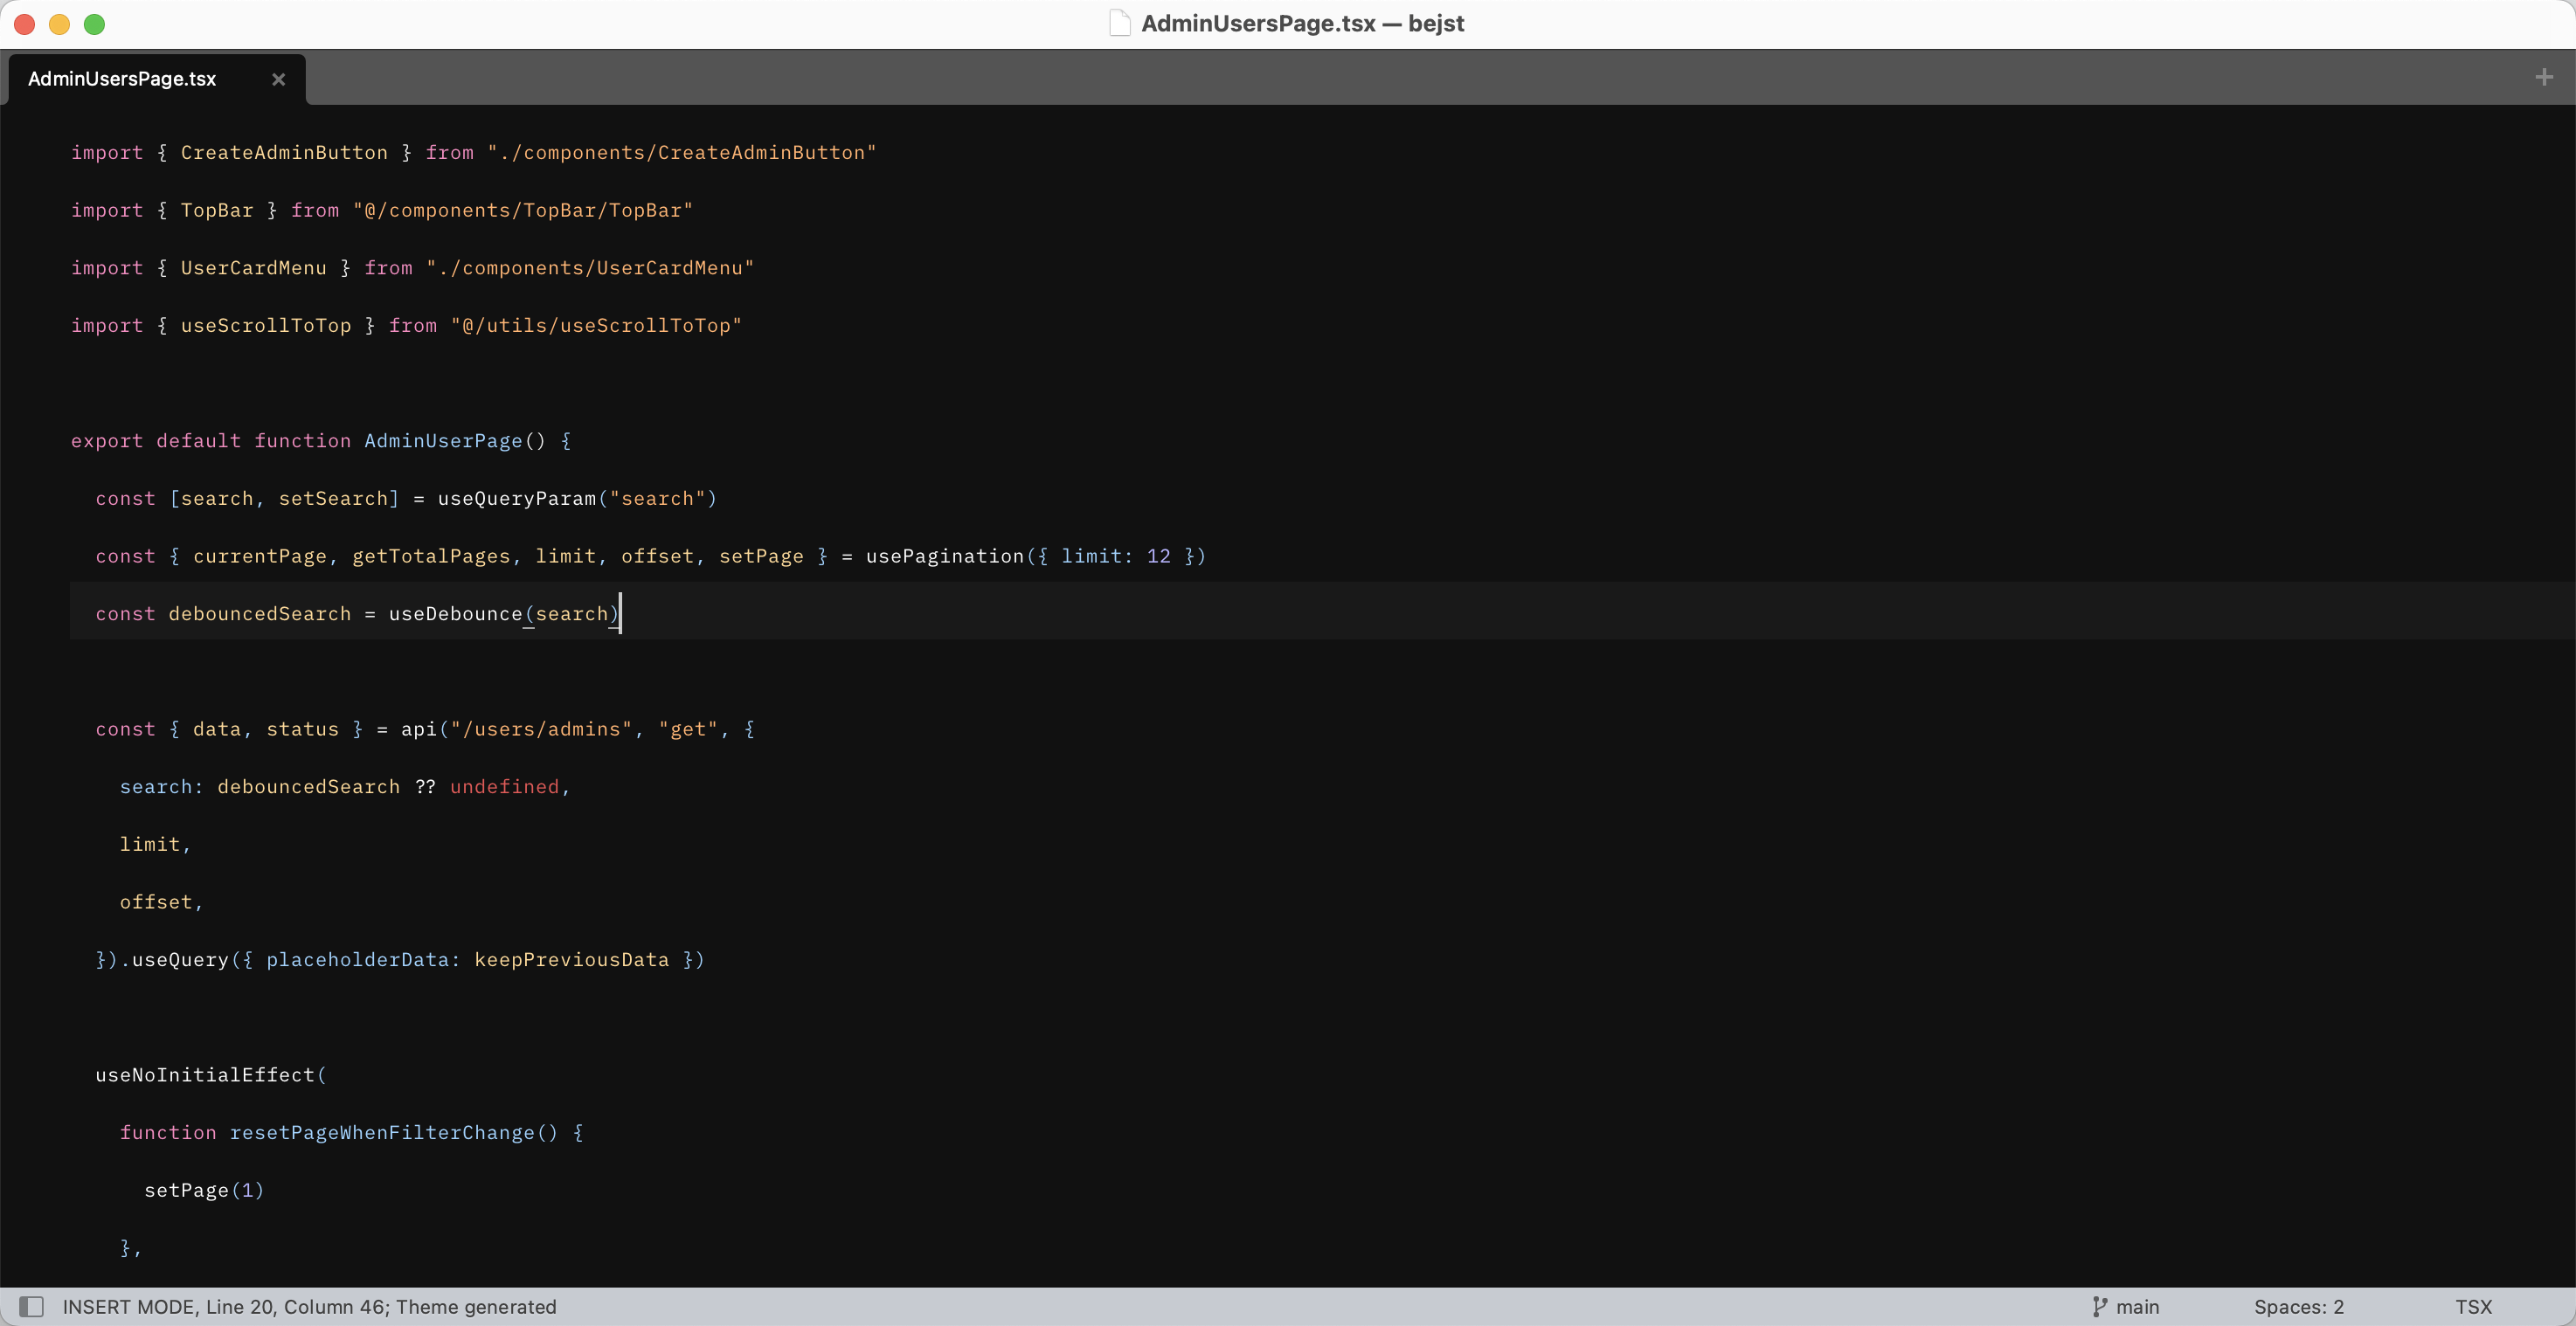Click the file icon in the title bar
The height and width of the screenshot is (1326, 2576).
pos(1119,23)
